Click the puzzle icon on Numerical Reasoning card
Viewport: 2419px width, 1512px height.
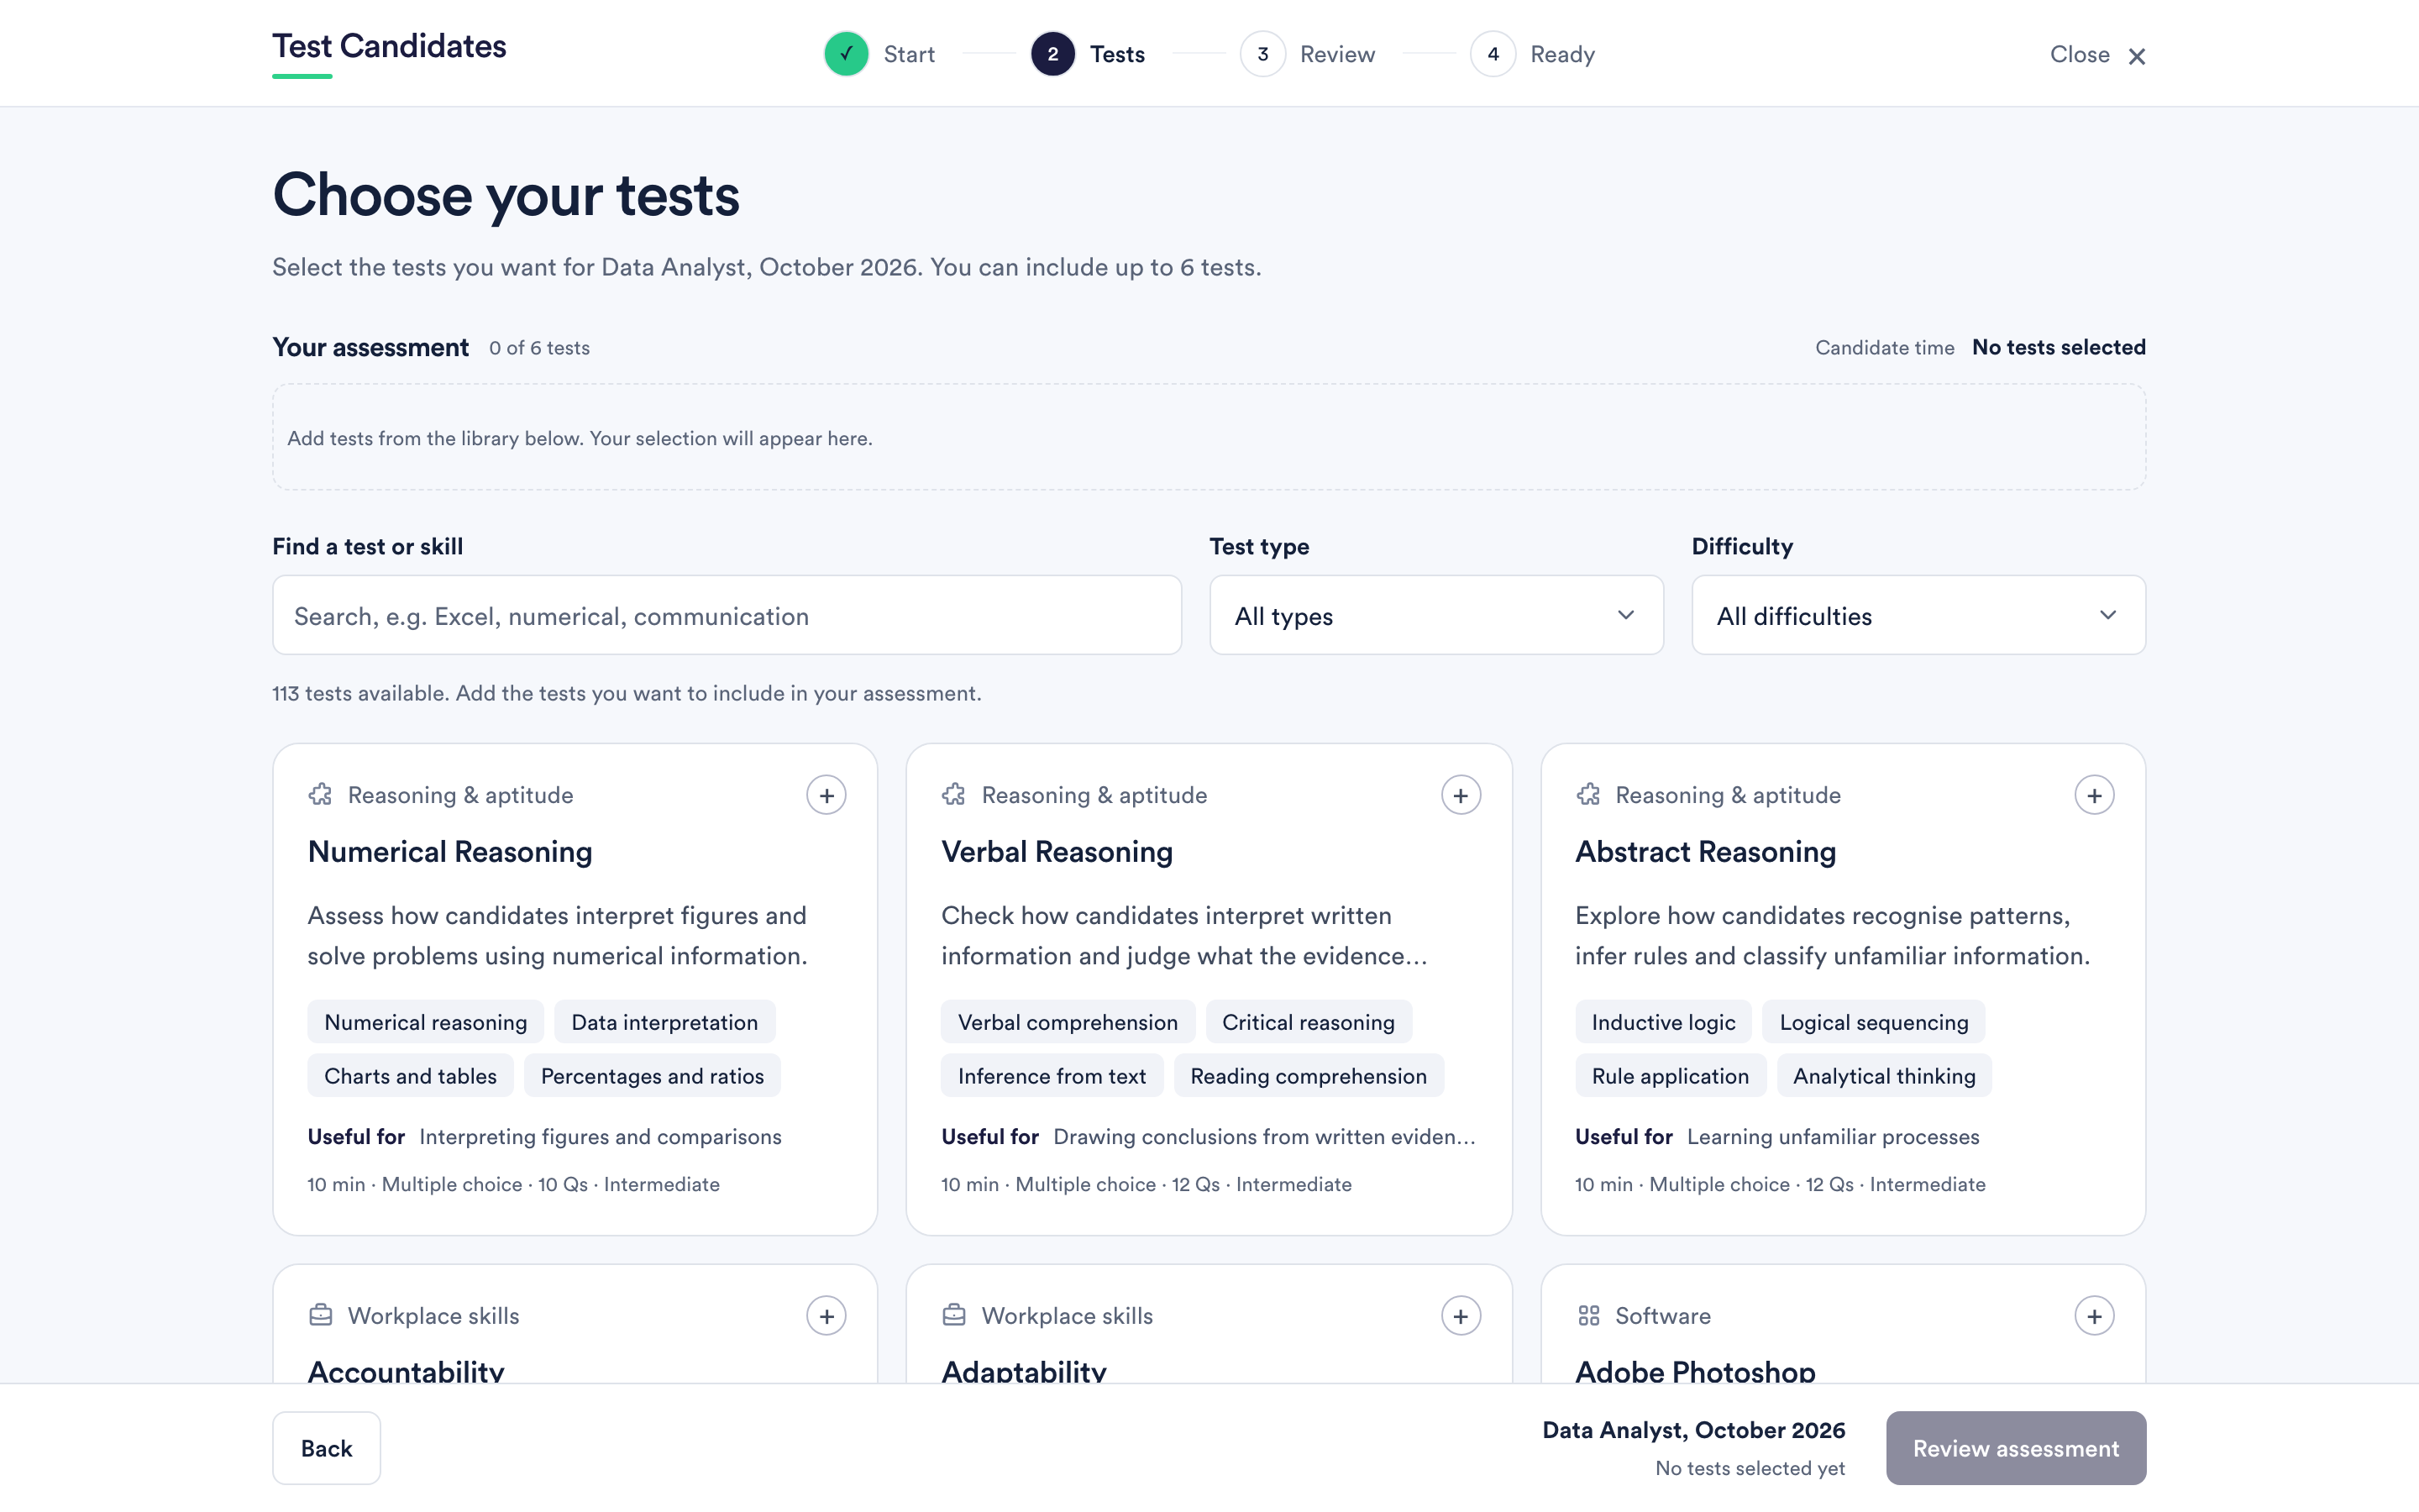coord(320,795)
